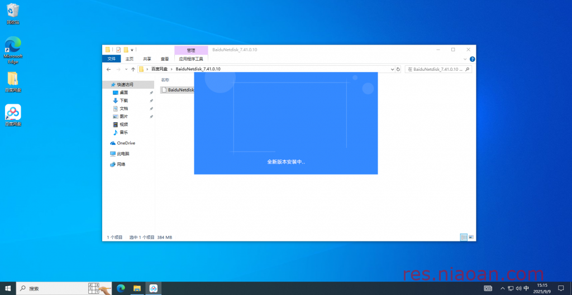Viewport: 572px width, 295px height.
Task: Expand the ribbon with the chevron
Action: click(x=465, y=59)
